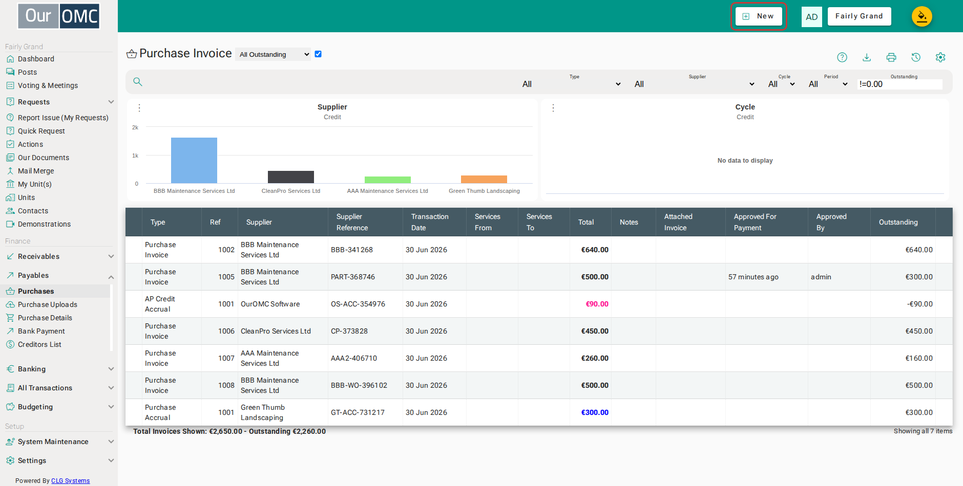This screenshot has width=963, height=486.
Task: Click the blue BBB Maintenance chart bar
Action: coord(194,160)
